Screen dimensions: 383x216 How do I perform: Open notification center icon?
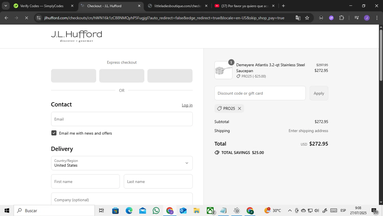[x=375, y=211]
